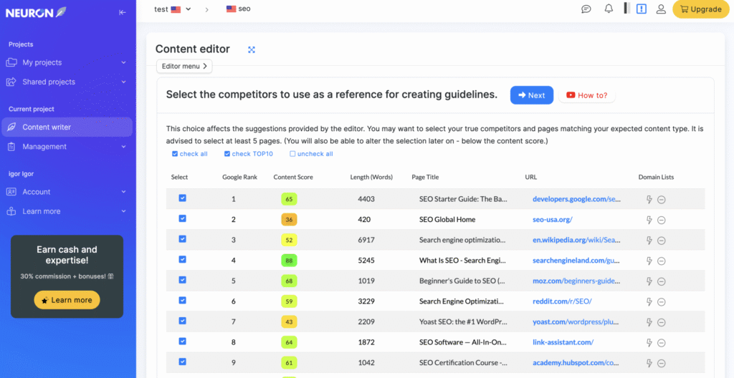Click the Google Rank column header

point(239,178)
